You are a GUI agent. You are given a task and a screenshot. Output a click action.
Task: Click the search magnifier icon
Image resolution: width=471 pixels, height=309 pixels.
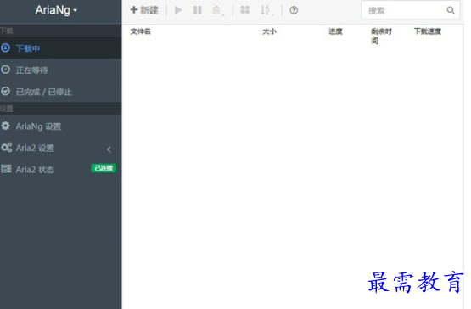tap(451, 10)
